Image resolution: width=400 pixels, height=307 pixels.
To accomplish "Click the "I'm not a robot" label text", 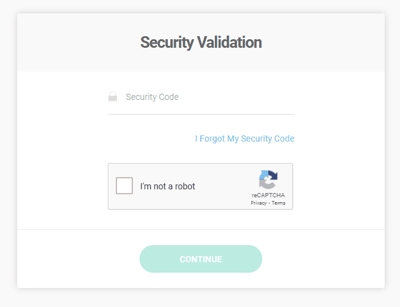I will point(167,186).
